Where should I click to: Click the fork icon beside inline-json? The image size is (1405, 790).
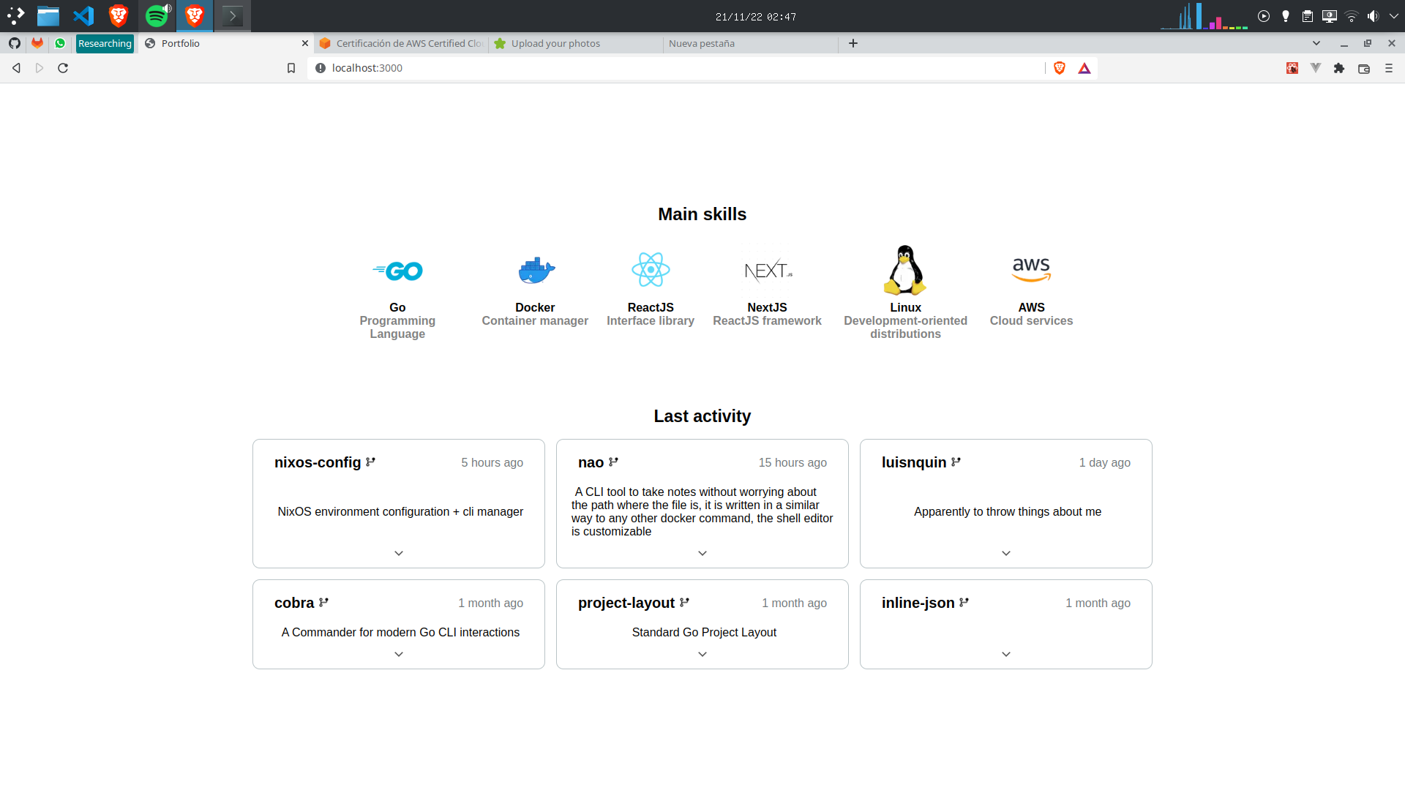pyautogui.click(x=964, y=603)
